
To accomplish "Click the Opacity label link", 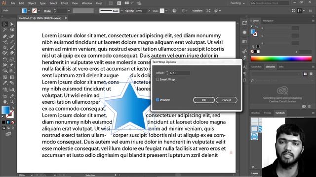I will tap(129, 11).
